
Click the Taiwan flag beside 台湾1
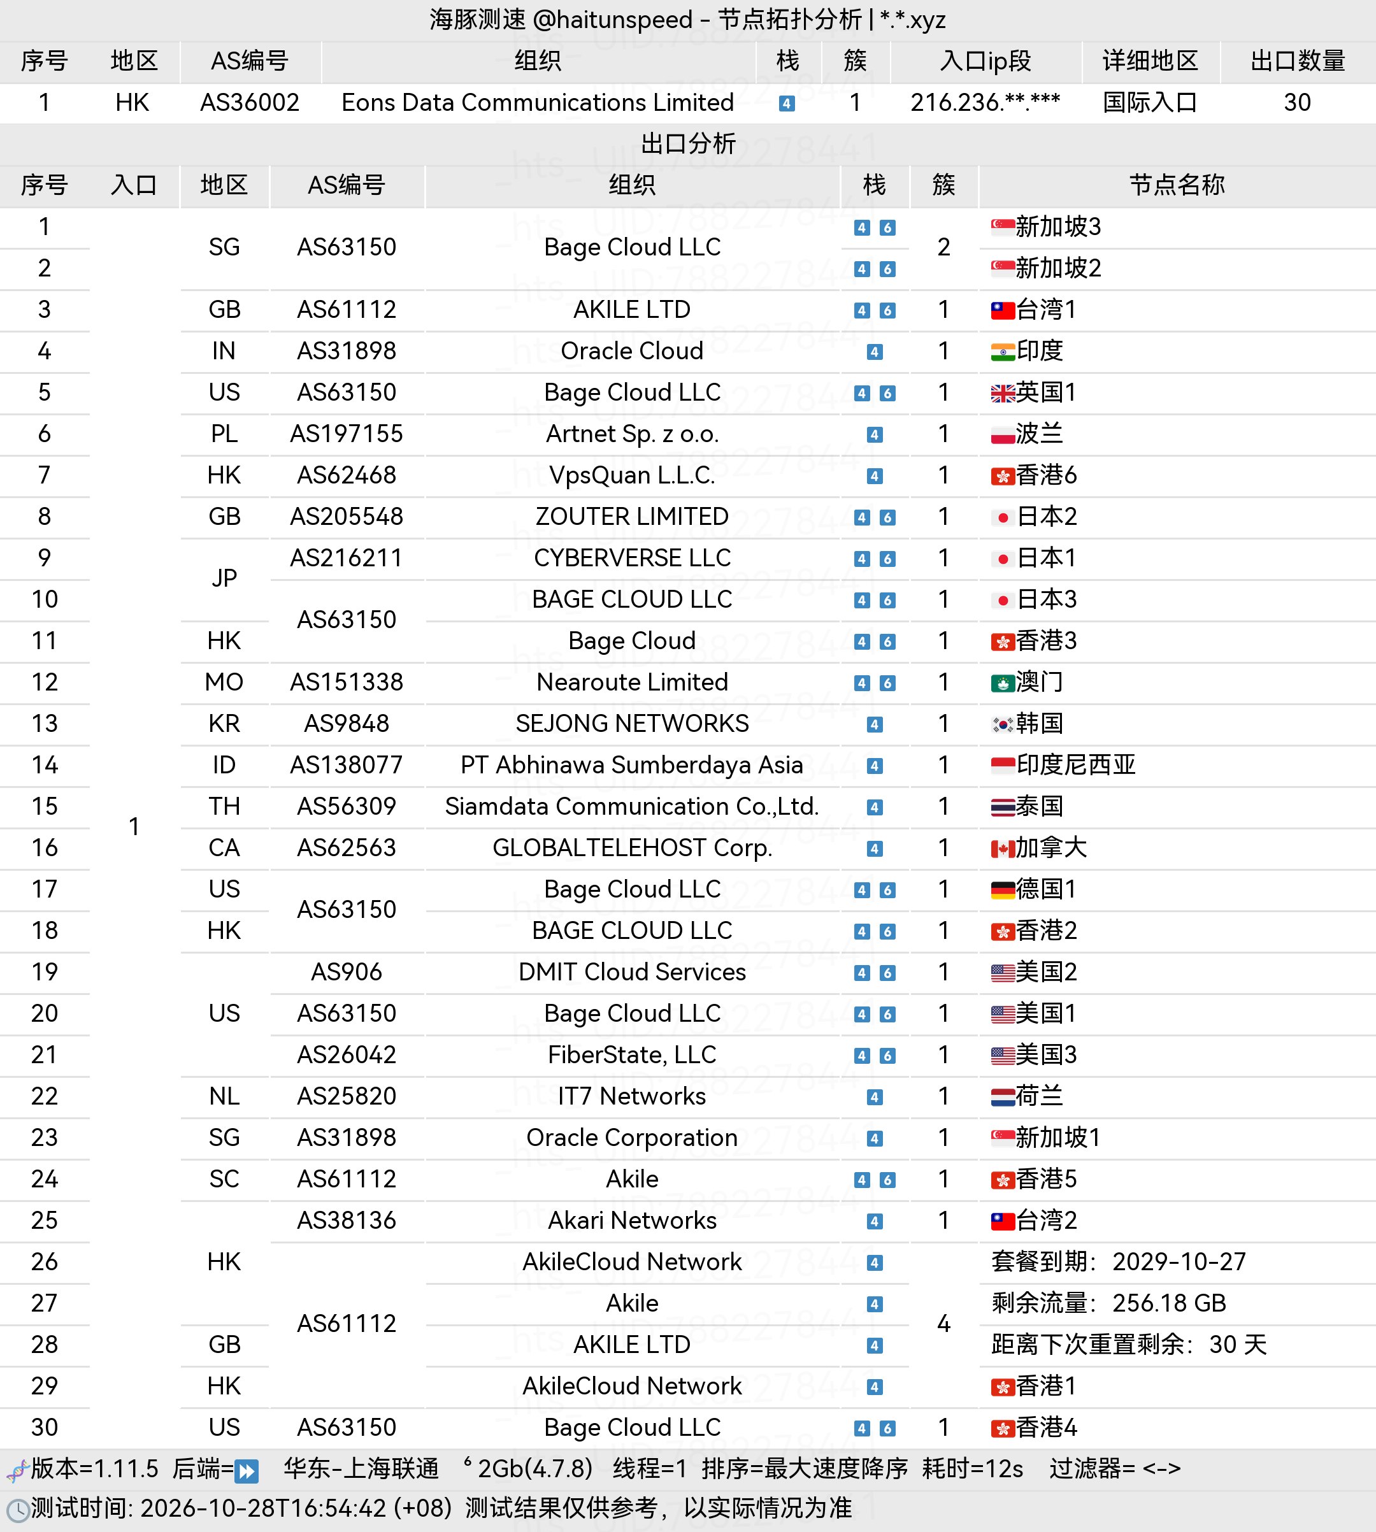[1003, 310]
